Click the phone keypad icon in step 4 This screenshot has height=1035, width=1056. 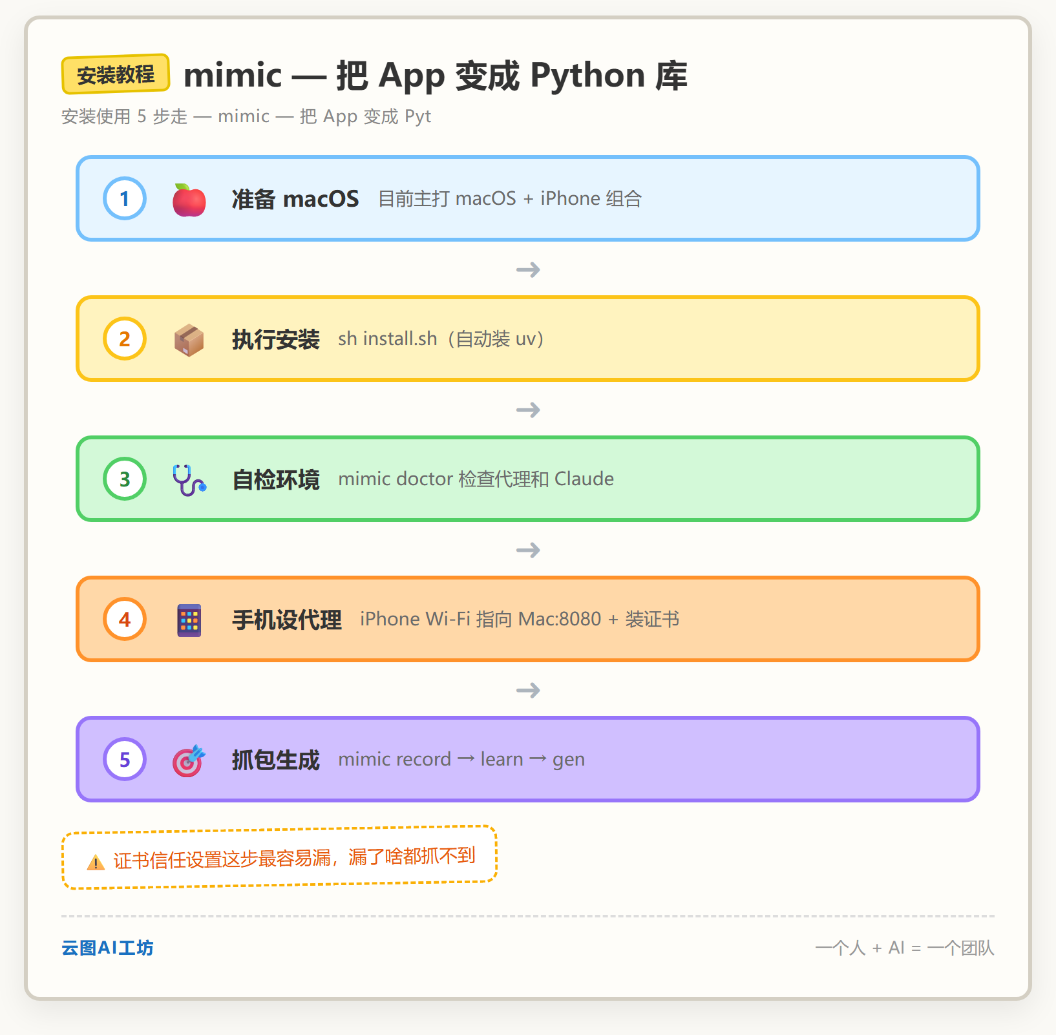click(189, 620)
